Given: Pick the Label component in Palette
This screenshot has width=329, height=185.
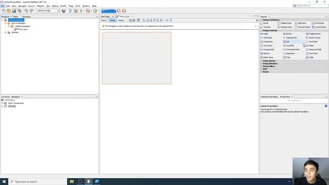Looking at the screenshot, I should (x=264, y=34).
